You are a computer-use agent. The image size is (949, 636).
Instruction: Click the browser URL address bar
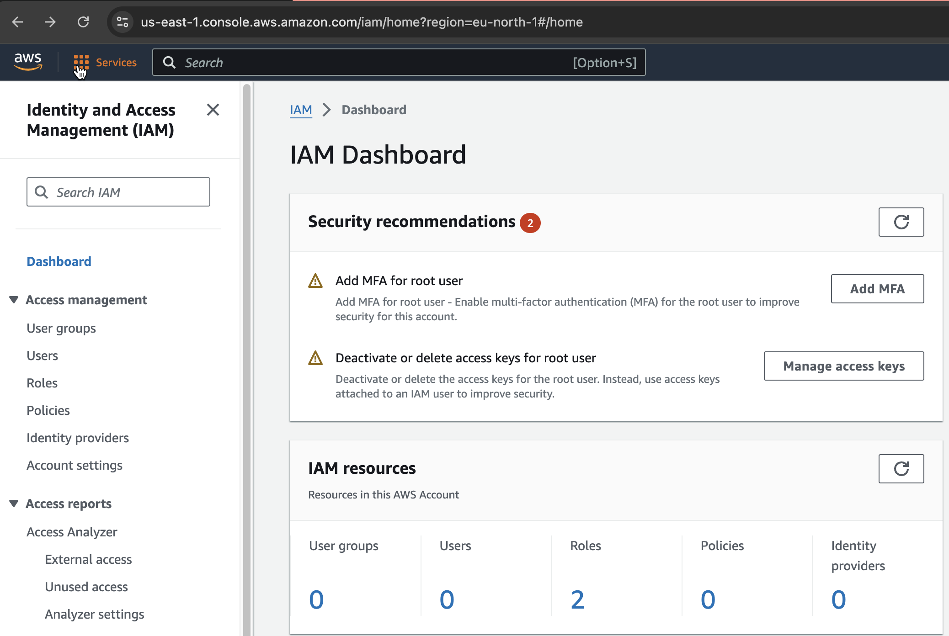[362, 22]
